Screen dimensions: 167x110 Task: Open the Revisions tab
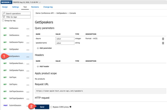click(35, 7)
